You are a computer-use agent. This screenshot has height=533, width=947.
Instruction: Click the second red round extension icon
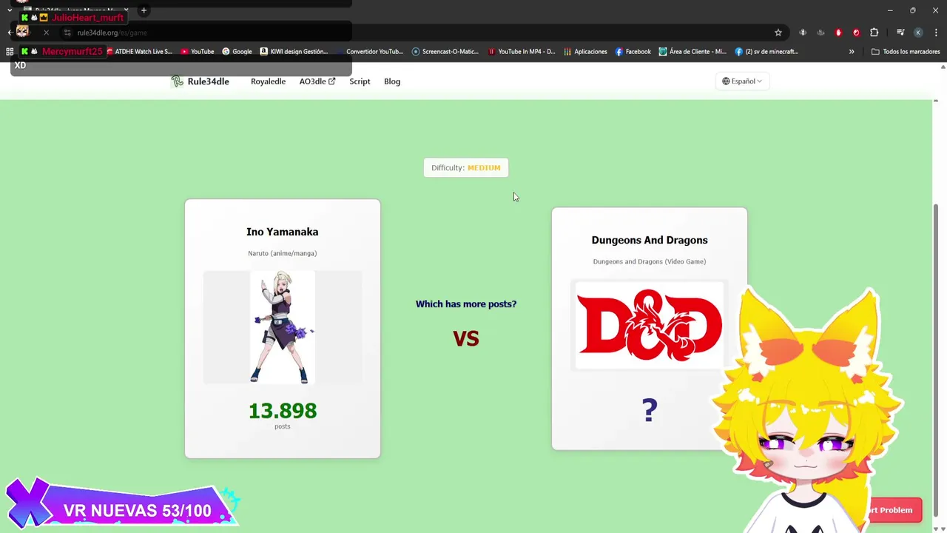856,33
